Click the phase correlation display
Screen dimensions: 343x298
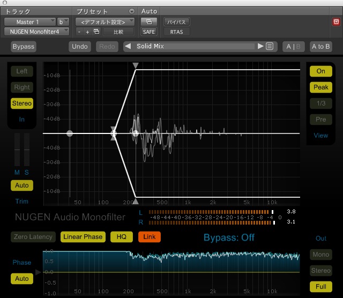point(171,272)
